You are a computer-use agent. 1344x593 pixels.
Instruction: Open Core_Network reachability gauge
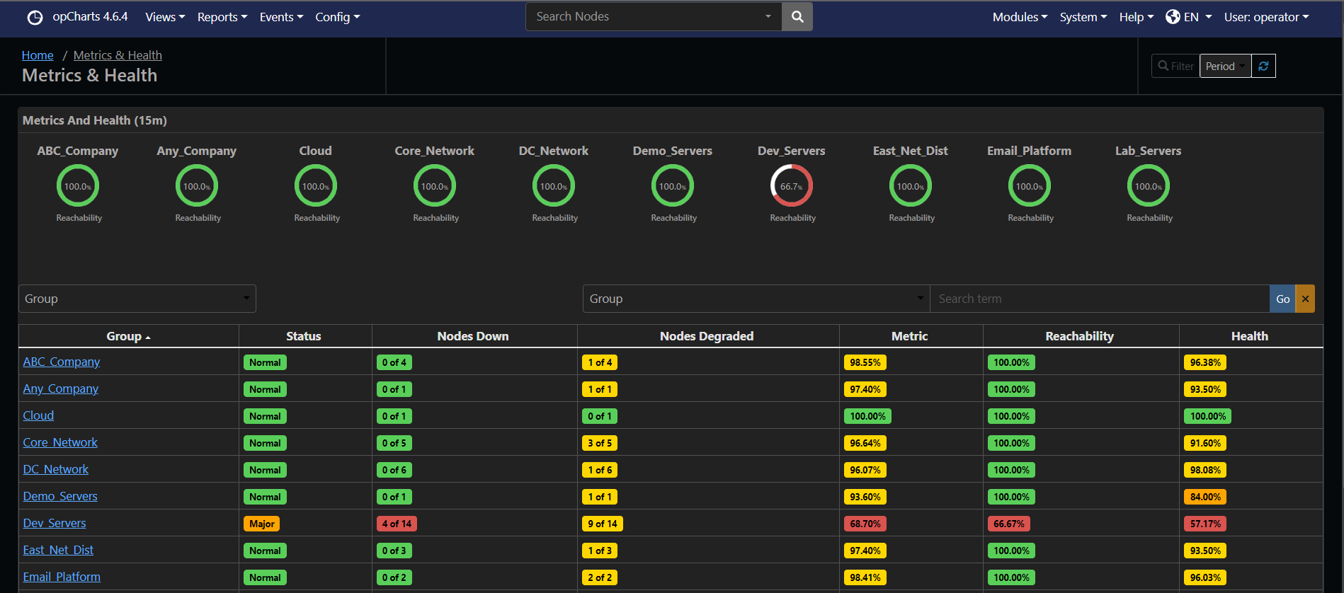click(435, 185)
